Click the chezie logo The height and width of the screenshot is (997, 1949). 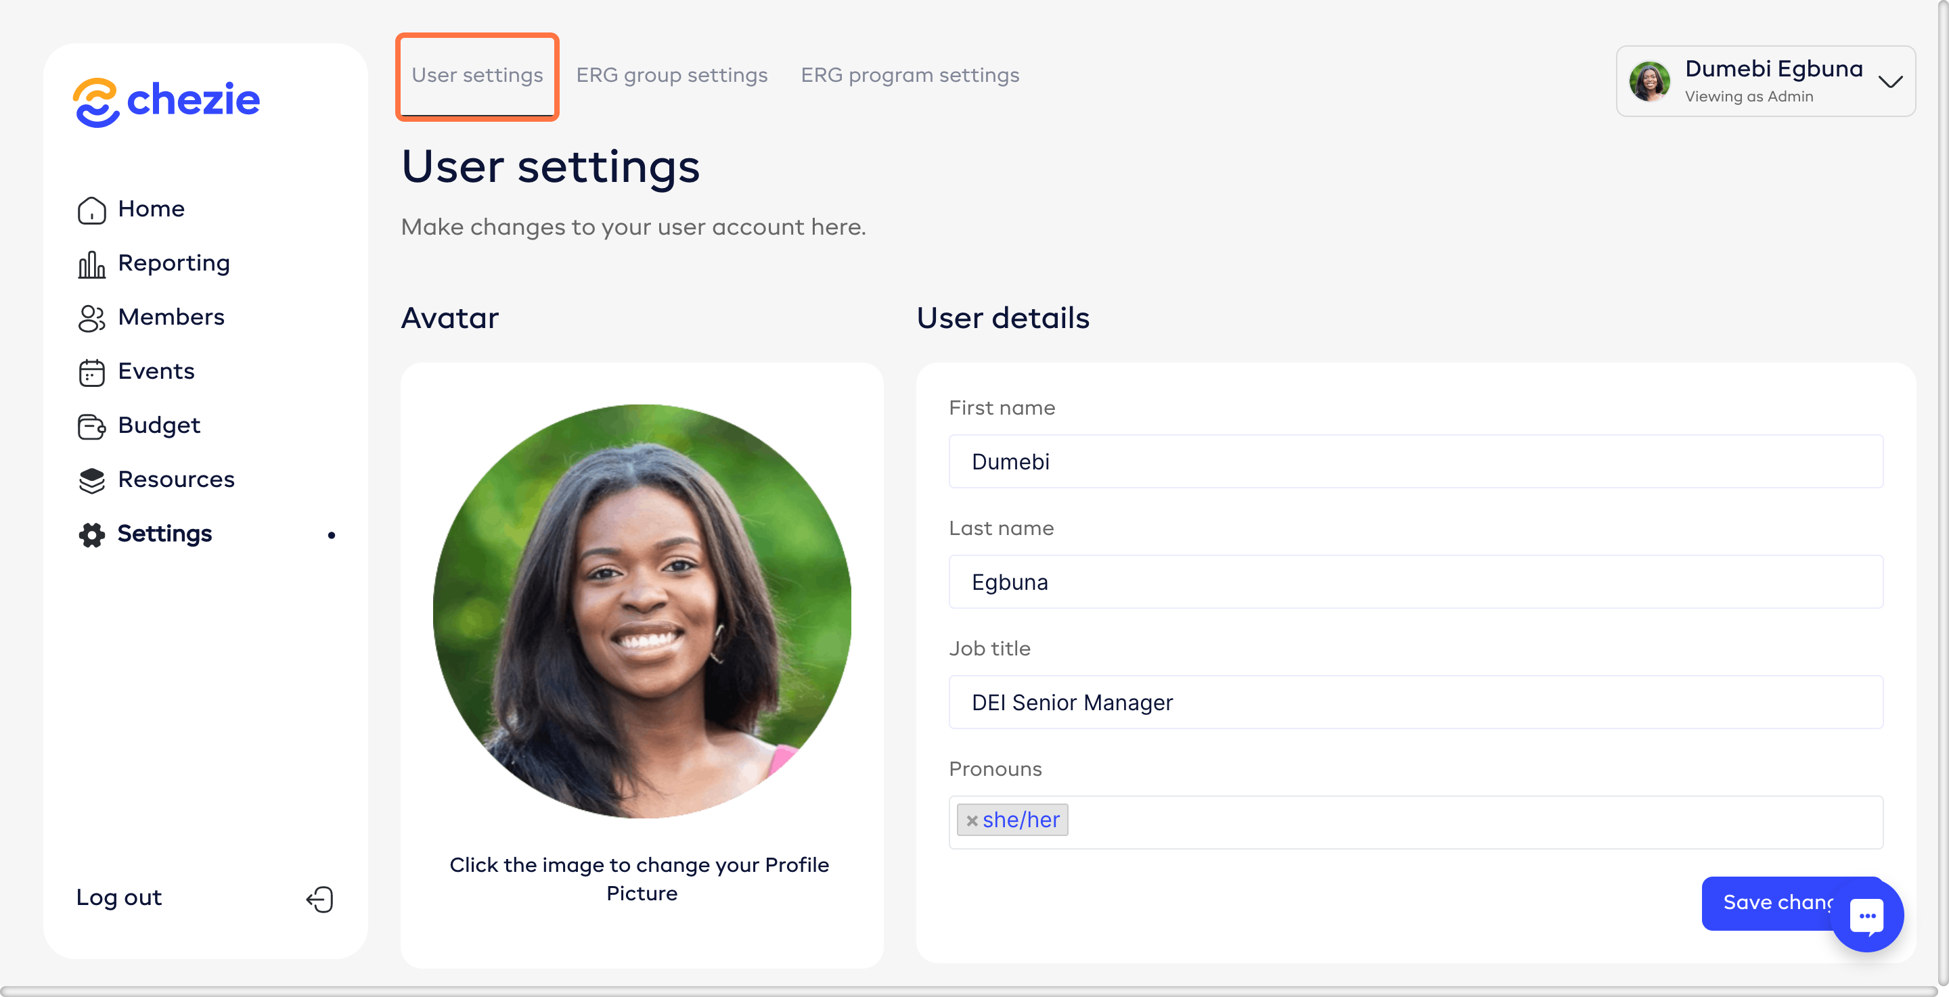tap(166, 101)
